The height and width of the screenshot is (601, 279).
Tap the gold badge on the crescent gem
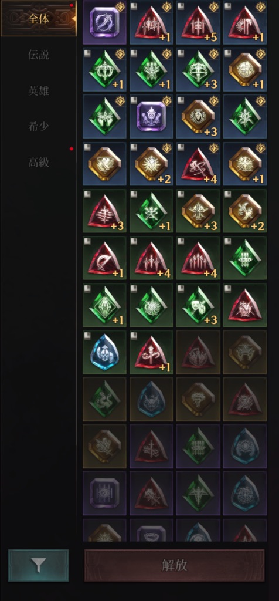tap(120, 6)
